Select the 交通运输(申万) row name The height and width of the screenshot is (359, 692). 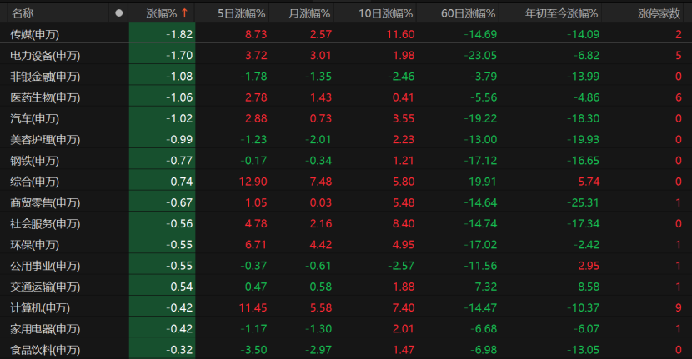click(x=45, y=287)
